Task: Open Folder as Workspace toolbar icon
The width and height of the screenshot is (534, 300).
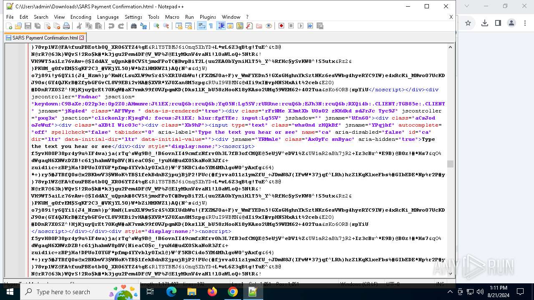Action: [x=259, y=26]
